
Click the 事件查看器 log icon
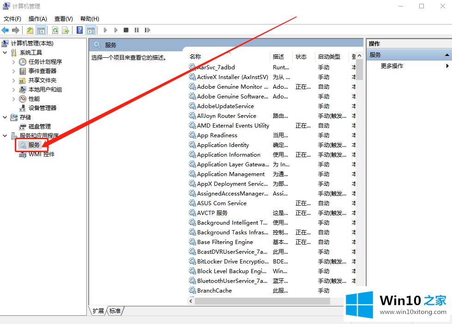23,71
